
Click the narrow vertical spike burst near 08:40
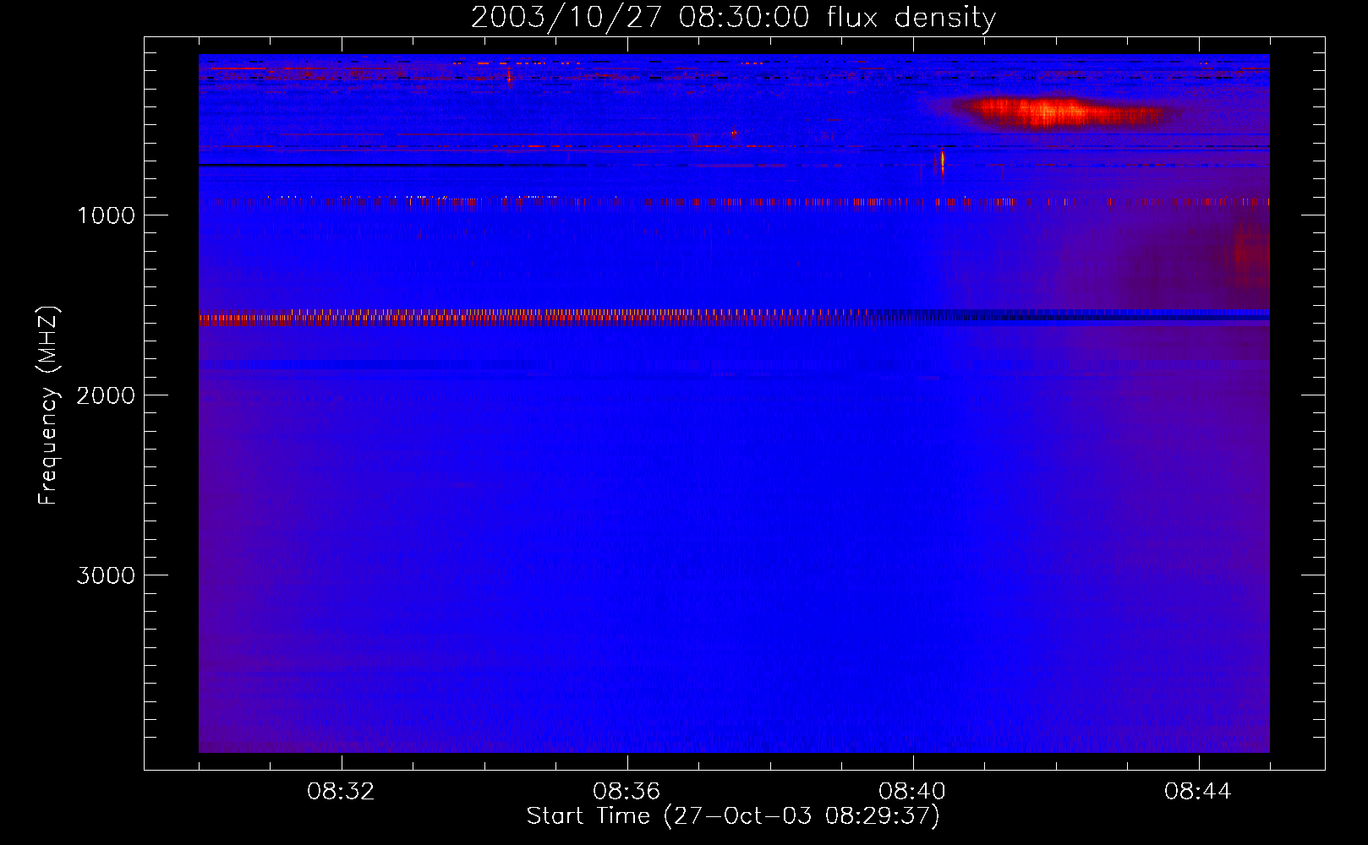click(942, 162)
